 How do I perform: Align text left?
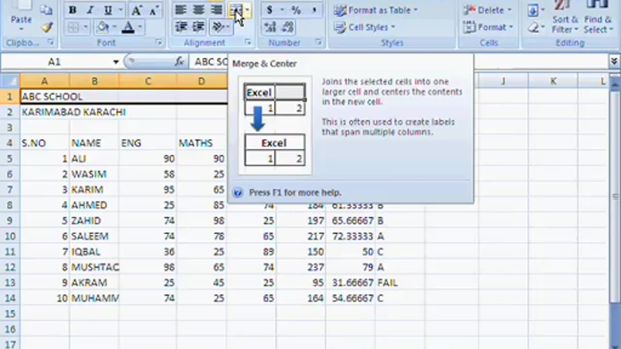point(180,10)
